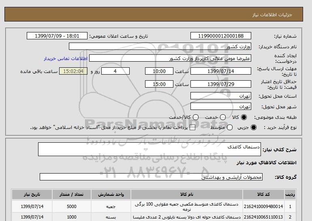Click the quantity cell 1000
This screenshot has width=312, height=221.
(x=72, y=217)
